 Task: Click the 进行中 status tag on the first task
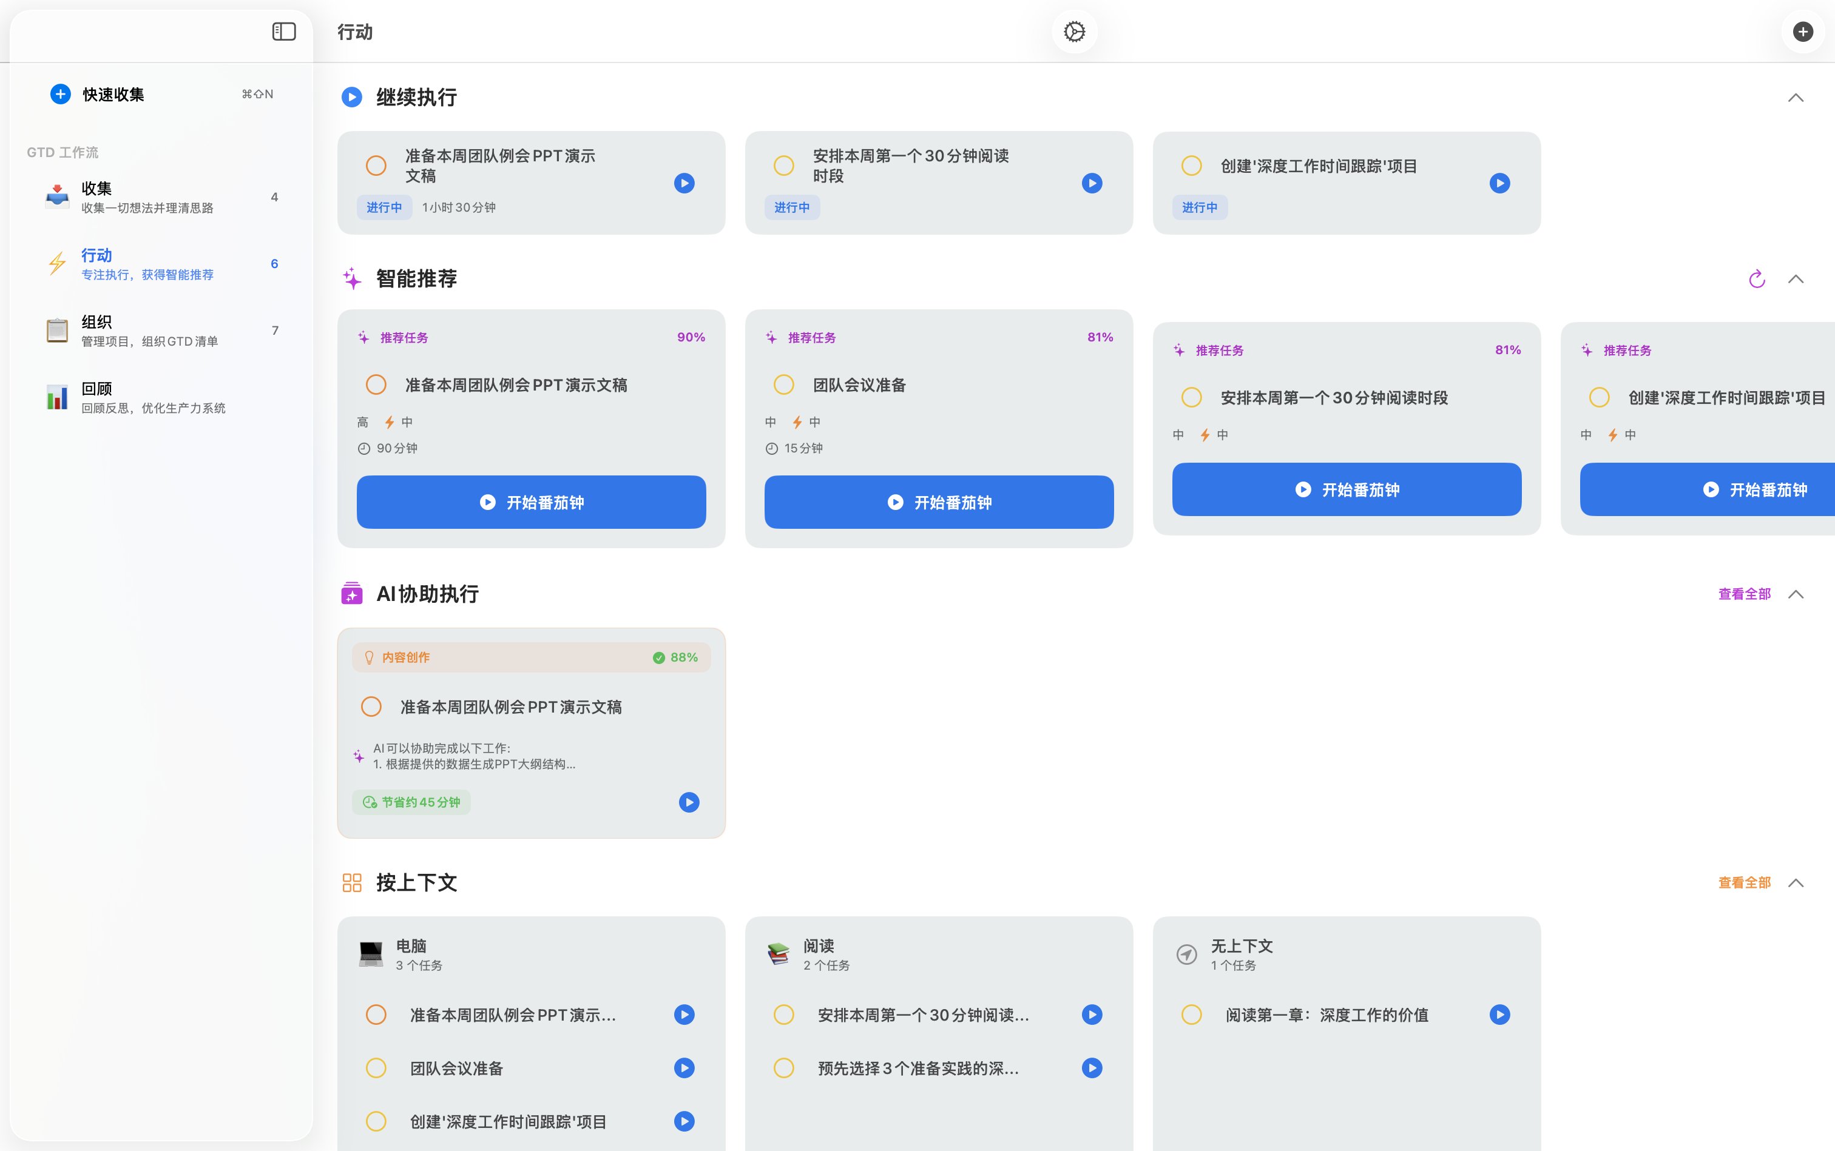click(384, 206)
